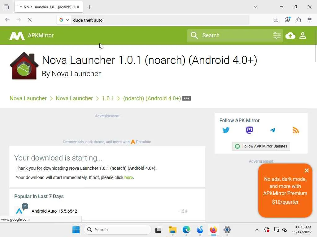
Task: Open the Windows Start menu
Action: [76, 230]
